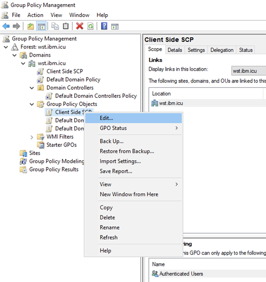This screenshot has width=266, height=282.
Task: Open the Window menu
Action: pyautogui.click(x=79, y=15)
